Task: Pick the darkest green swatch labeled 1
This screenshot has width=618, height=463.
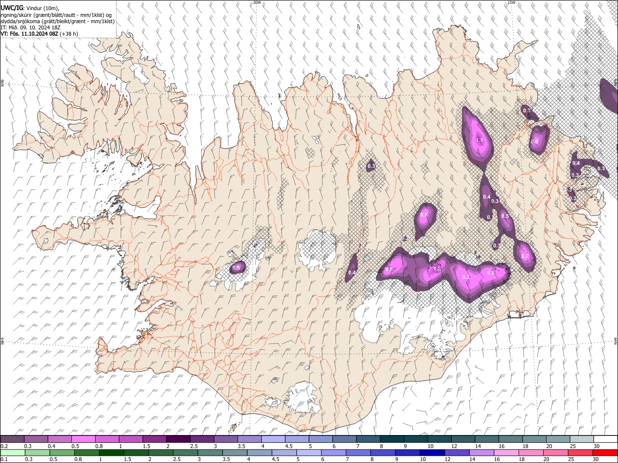Action: 111,452
